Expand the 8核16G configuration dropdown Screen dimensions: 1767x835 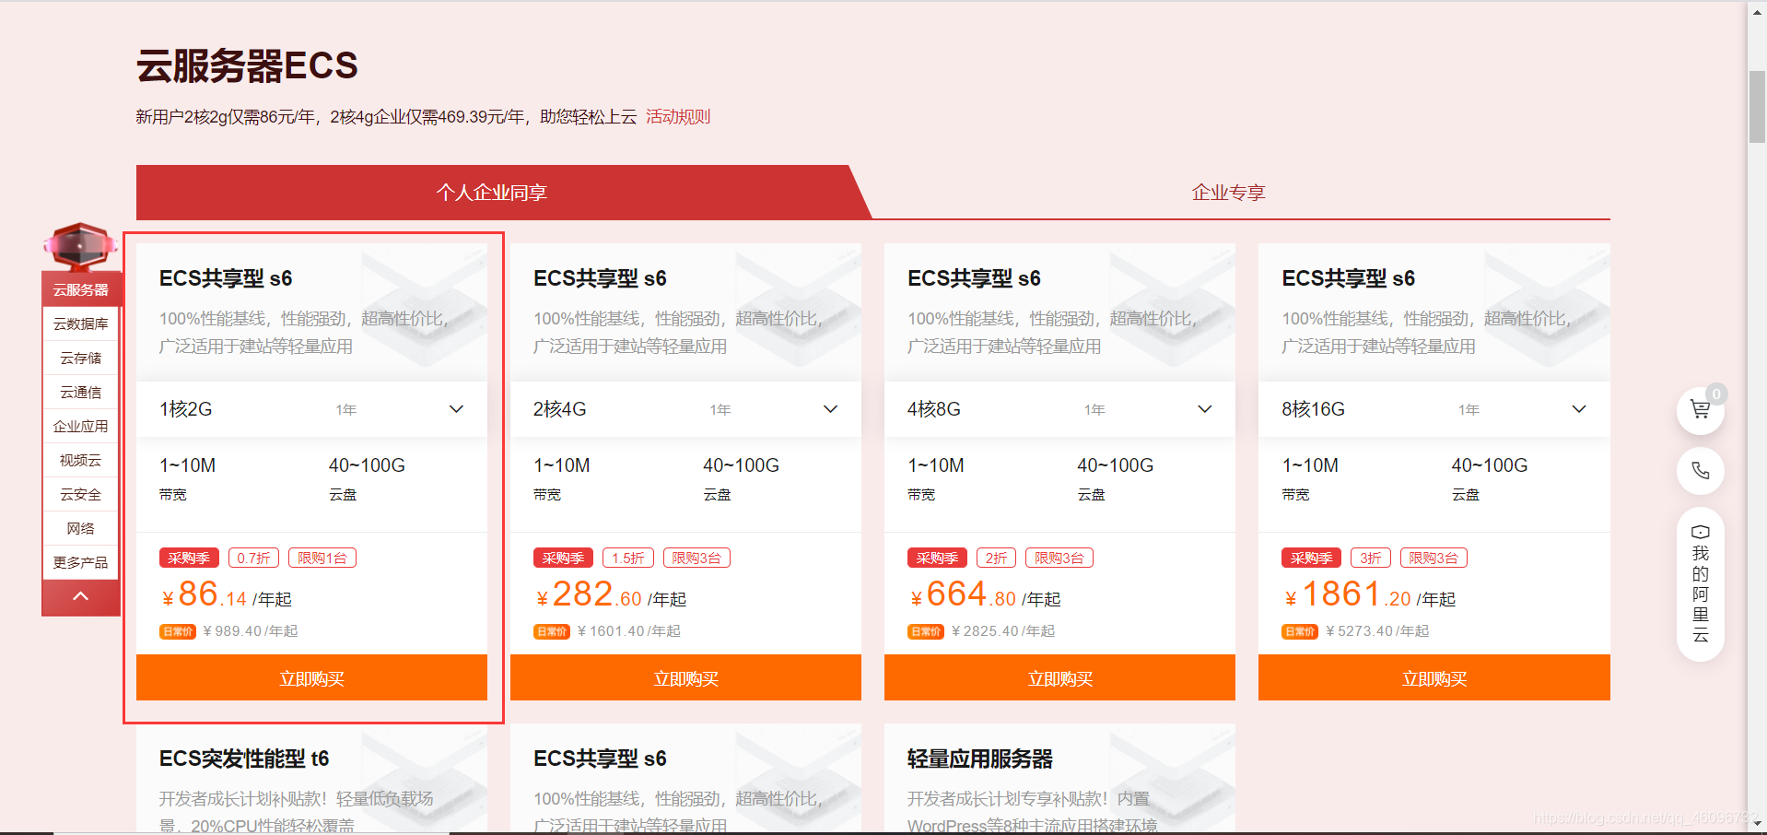[x=1433, y=409]
